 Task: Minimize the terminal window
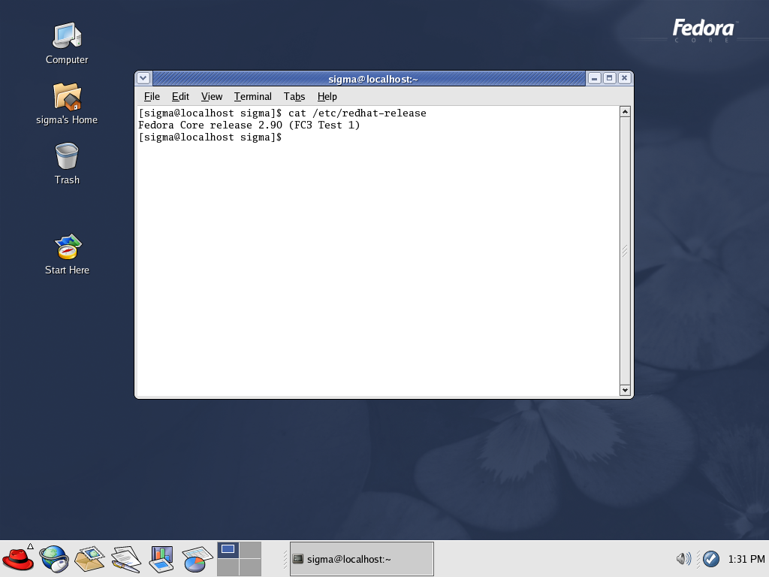coord(595,78)
